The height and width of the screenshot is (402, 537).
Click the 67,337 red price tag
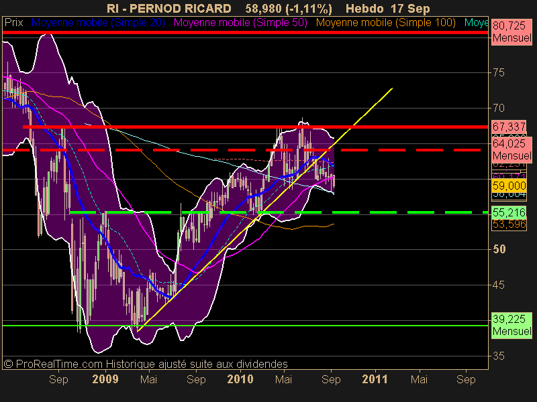point(509,127)
